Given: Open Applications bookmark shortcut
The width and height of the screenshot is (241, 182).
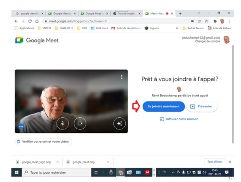Looking at the screenshot, I should (x=24, y=28).
